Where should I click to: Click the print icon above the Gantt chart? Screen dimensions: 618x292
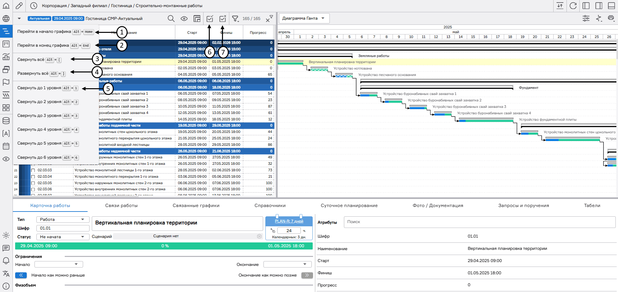point(611,18)
